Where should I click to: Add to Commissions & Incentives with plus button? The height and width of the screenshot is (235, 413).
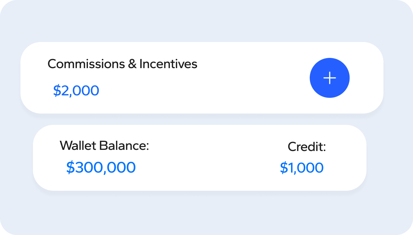330,78
